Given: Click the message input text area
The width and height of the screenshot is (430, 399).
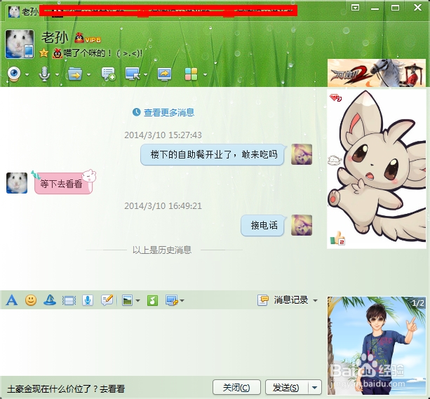Looking at the screenshot, I should (163, 341).
